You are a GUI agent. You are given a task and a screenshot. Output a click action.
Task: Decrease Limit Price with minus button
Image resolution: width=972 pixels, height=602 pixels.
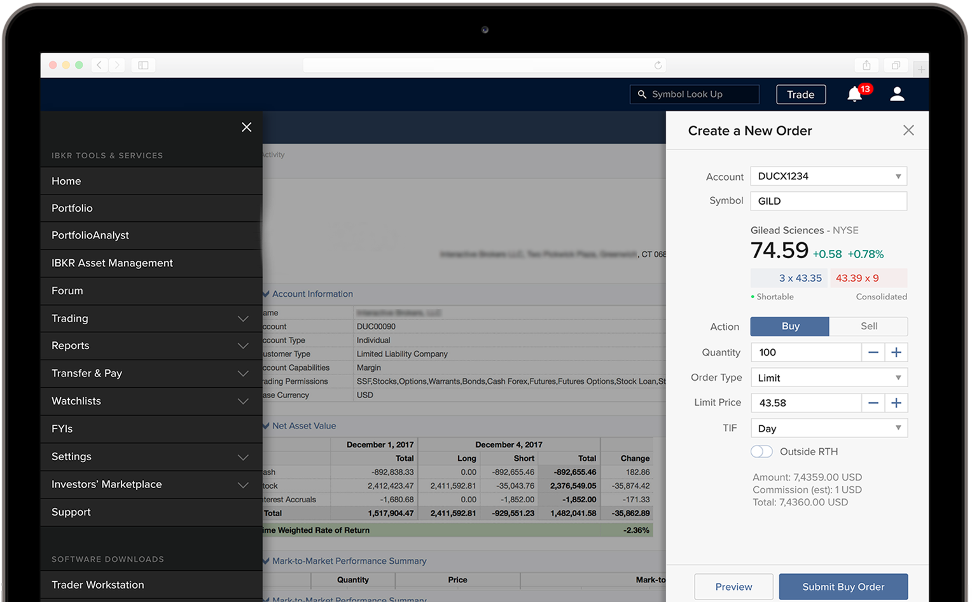click(x=873, y=403)
